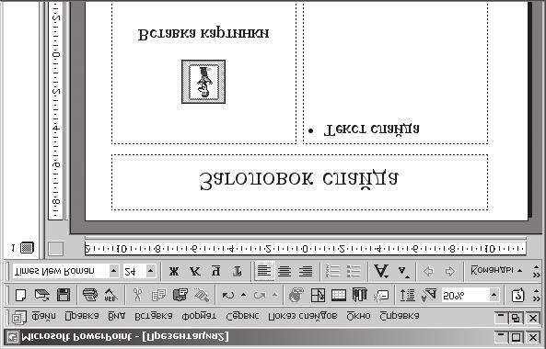Add a new slide with the New Slide icon
546x349 pixels.
click(381, 296)
